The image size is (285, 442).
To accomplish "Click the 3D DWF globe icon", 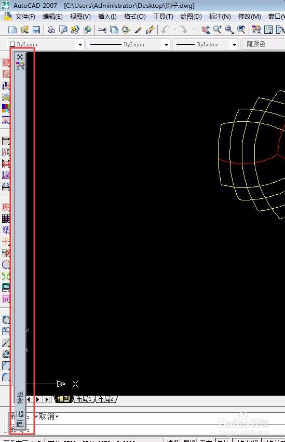I will pyautogui.click(x=87, y=29).
